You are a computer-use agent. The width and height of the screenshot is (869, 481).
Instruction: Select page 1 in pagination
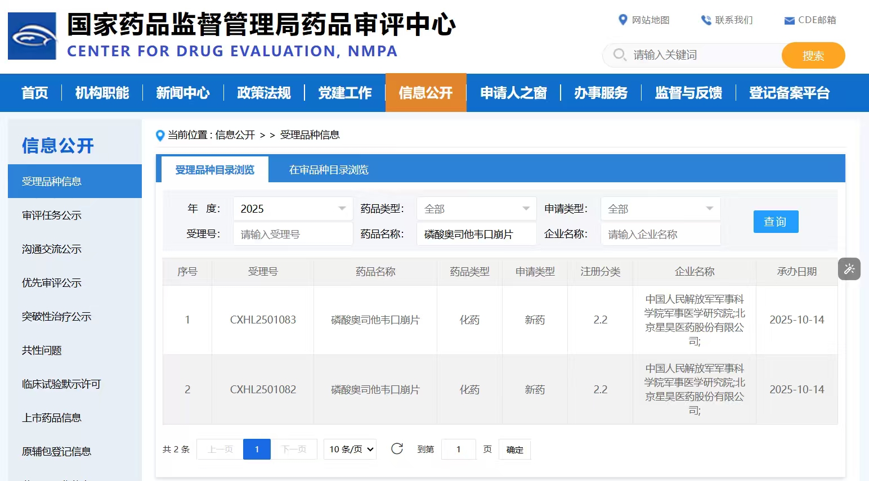click(x=257, y=449)
